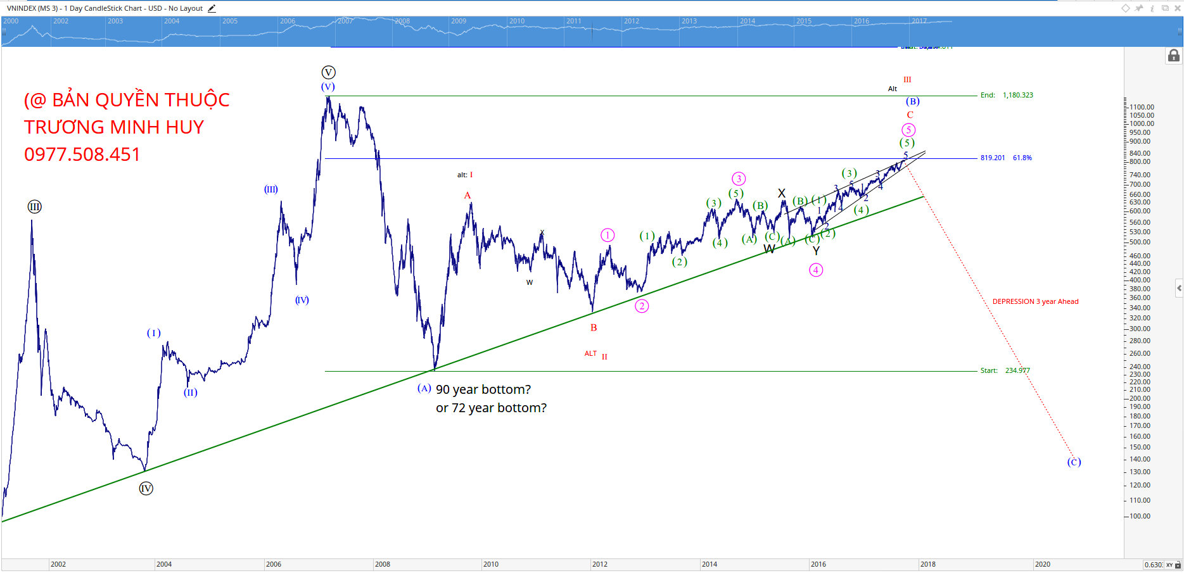
Task: Click the 2008 section in the overview strip
Action: 418,31
